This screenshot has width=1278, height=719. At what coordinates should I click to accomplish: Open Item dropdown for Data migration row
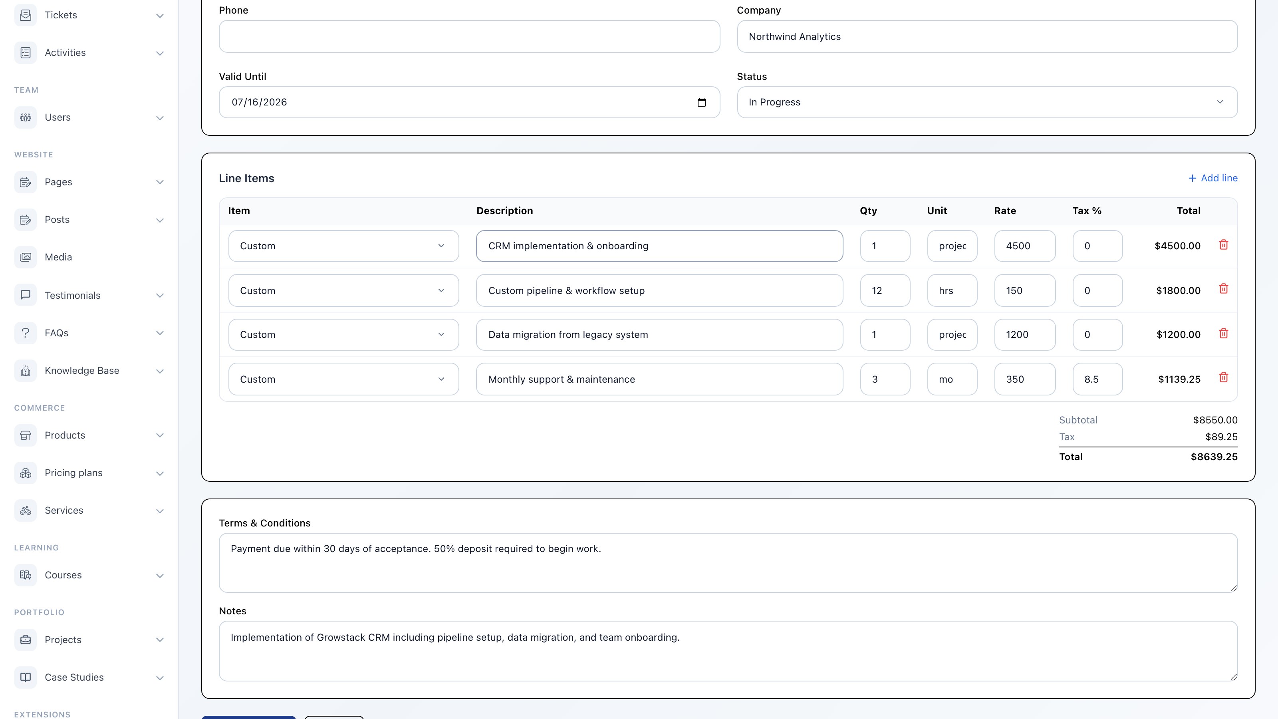343,335
